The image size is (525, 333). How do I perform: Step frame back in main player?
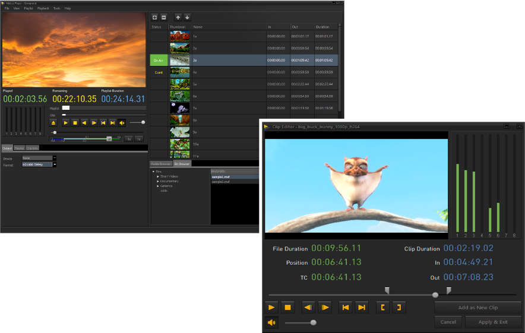[x=84, y=123]
